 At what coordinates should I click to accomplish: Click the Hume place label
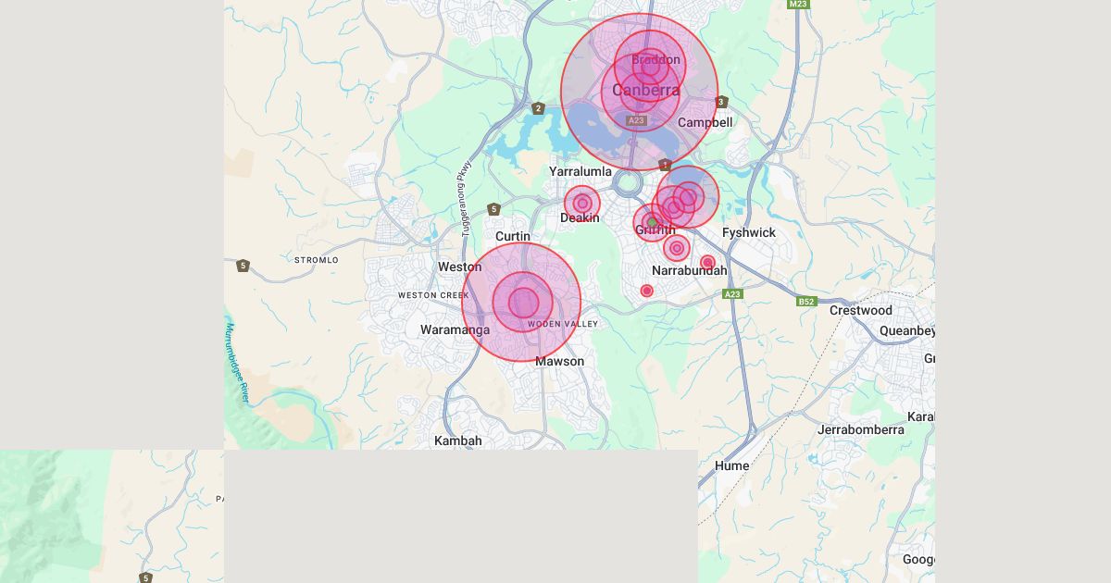pyautogui.click(x=731, y=465)
